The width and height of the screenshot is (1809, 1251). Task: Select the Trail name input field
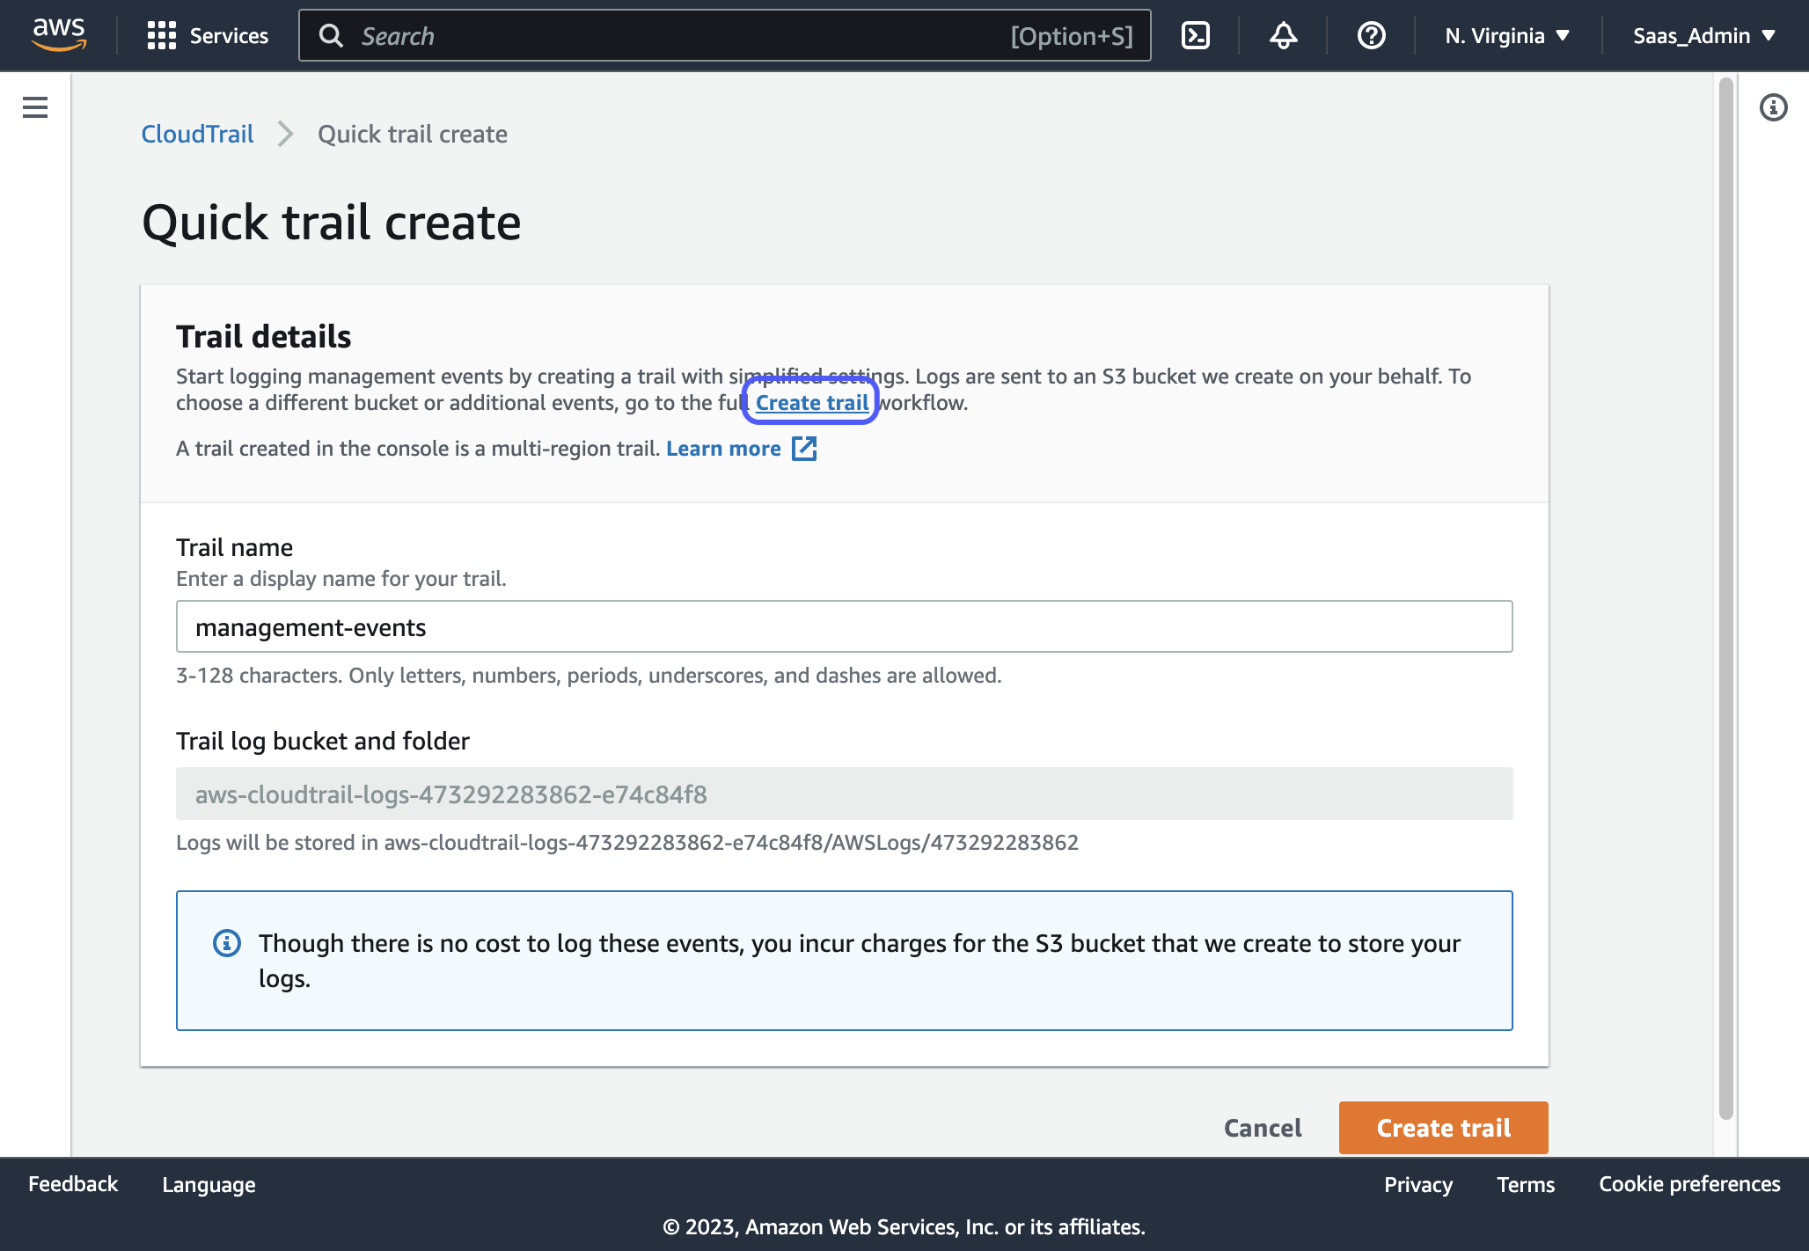pyautogui.click(x=844, y=627)
